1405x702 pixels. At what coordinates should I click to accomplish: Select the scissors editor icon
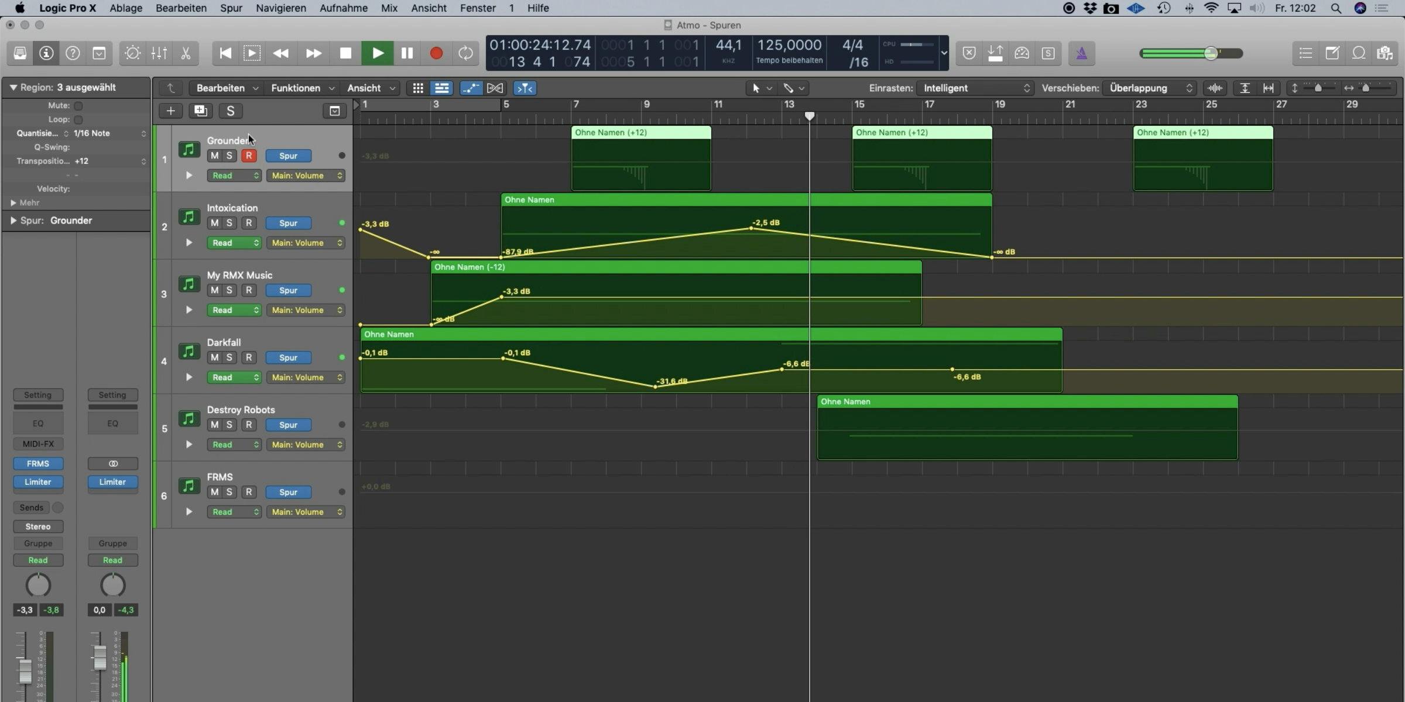(186, 53)
